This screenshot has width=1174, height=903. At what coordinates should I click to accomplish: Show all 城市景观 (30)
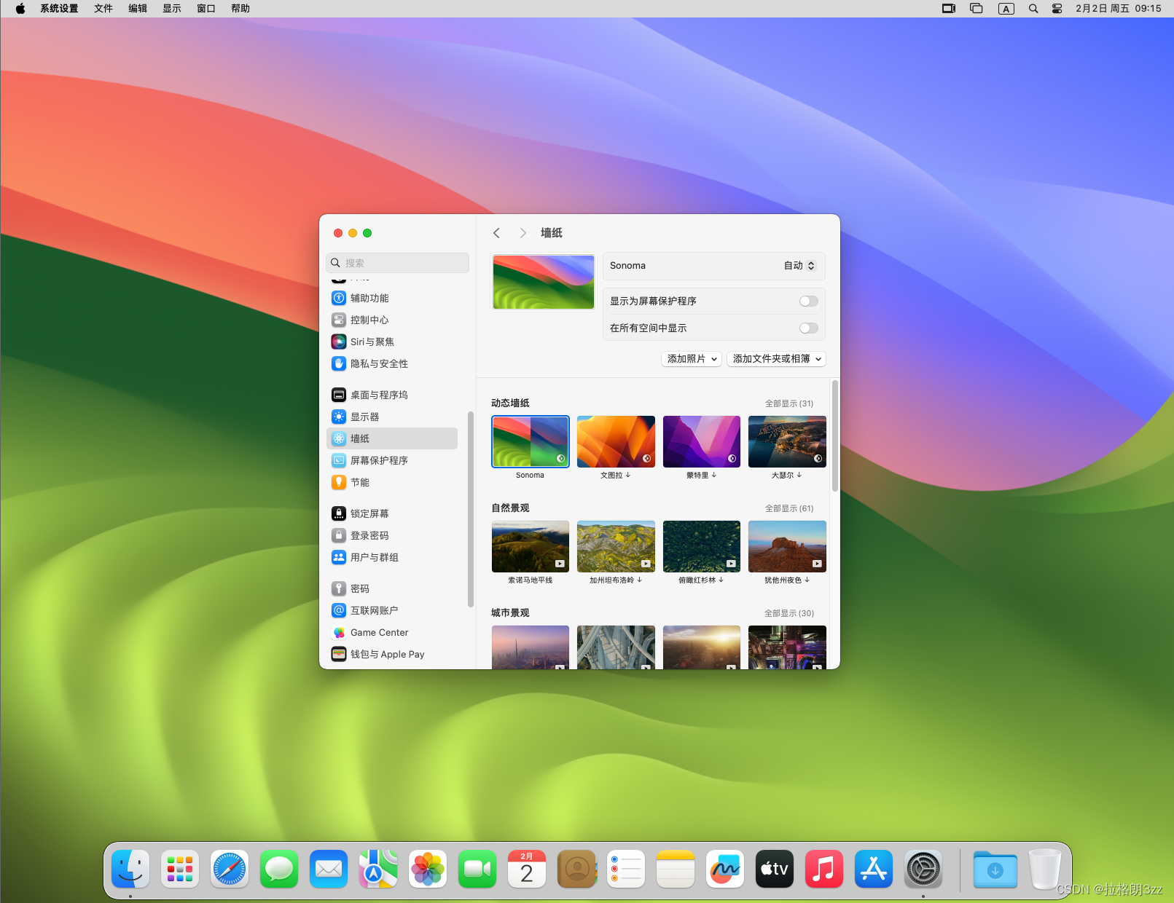pos(789,613)
